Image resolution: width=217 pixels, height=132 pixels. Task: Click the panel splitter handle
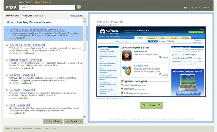pyautogui.click(x=86, y=69)
